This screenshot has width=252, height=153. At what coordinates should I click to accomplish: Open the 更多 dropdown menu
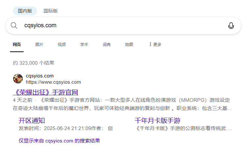pyautogui.click(x=155, y=44)
